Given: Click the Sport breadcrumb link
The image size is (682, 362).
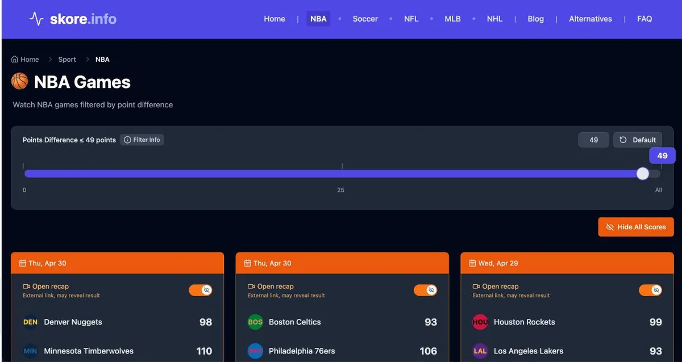Looking at the screenshot, I should pos(67,59).
